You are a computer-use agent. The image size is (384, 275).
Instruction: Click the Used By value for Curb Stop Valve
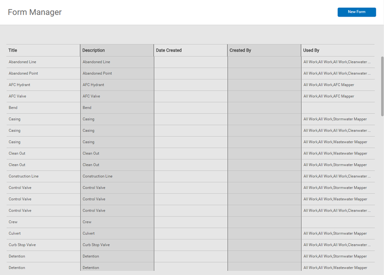click(337, 245)
